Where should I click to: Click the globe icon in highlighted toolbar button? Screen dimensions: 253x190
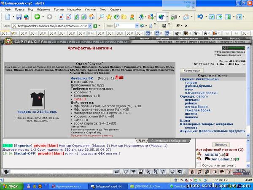pos(161,17)
